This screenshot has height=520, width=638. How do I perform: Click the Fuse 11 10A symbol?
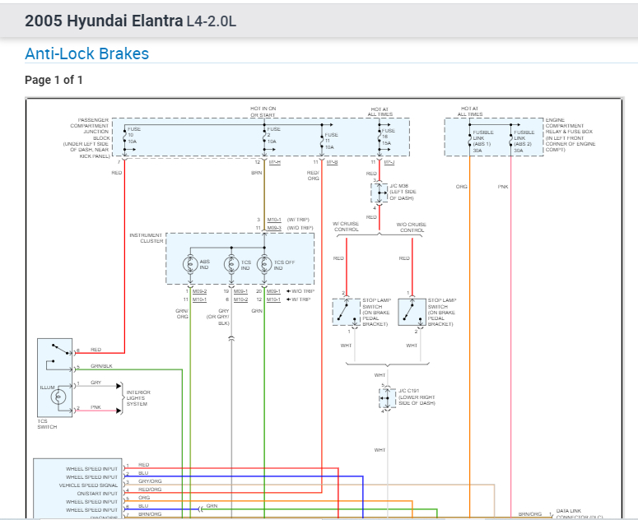322,141
